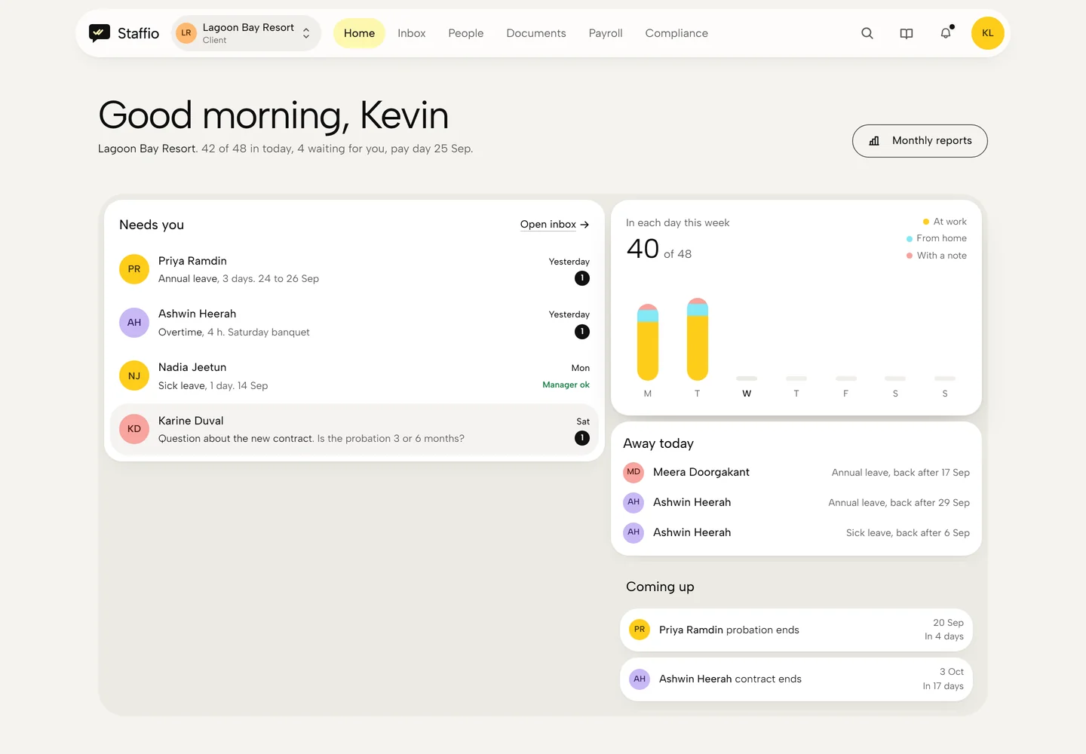Click the NJ avatar for Nadia Jeetun
Viewport: 1086px width, 754px height.
(134, 375)
